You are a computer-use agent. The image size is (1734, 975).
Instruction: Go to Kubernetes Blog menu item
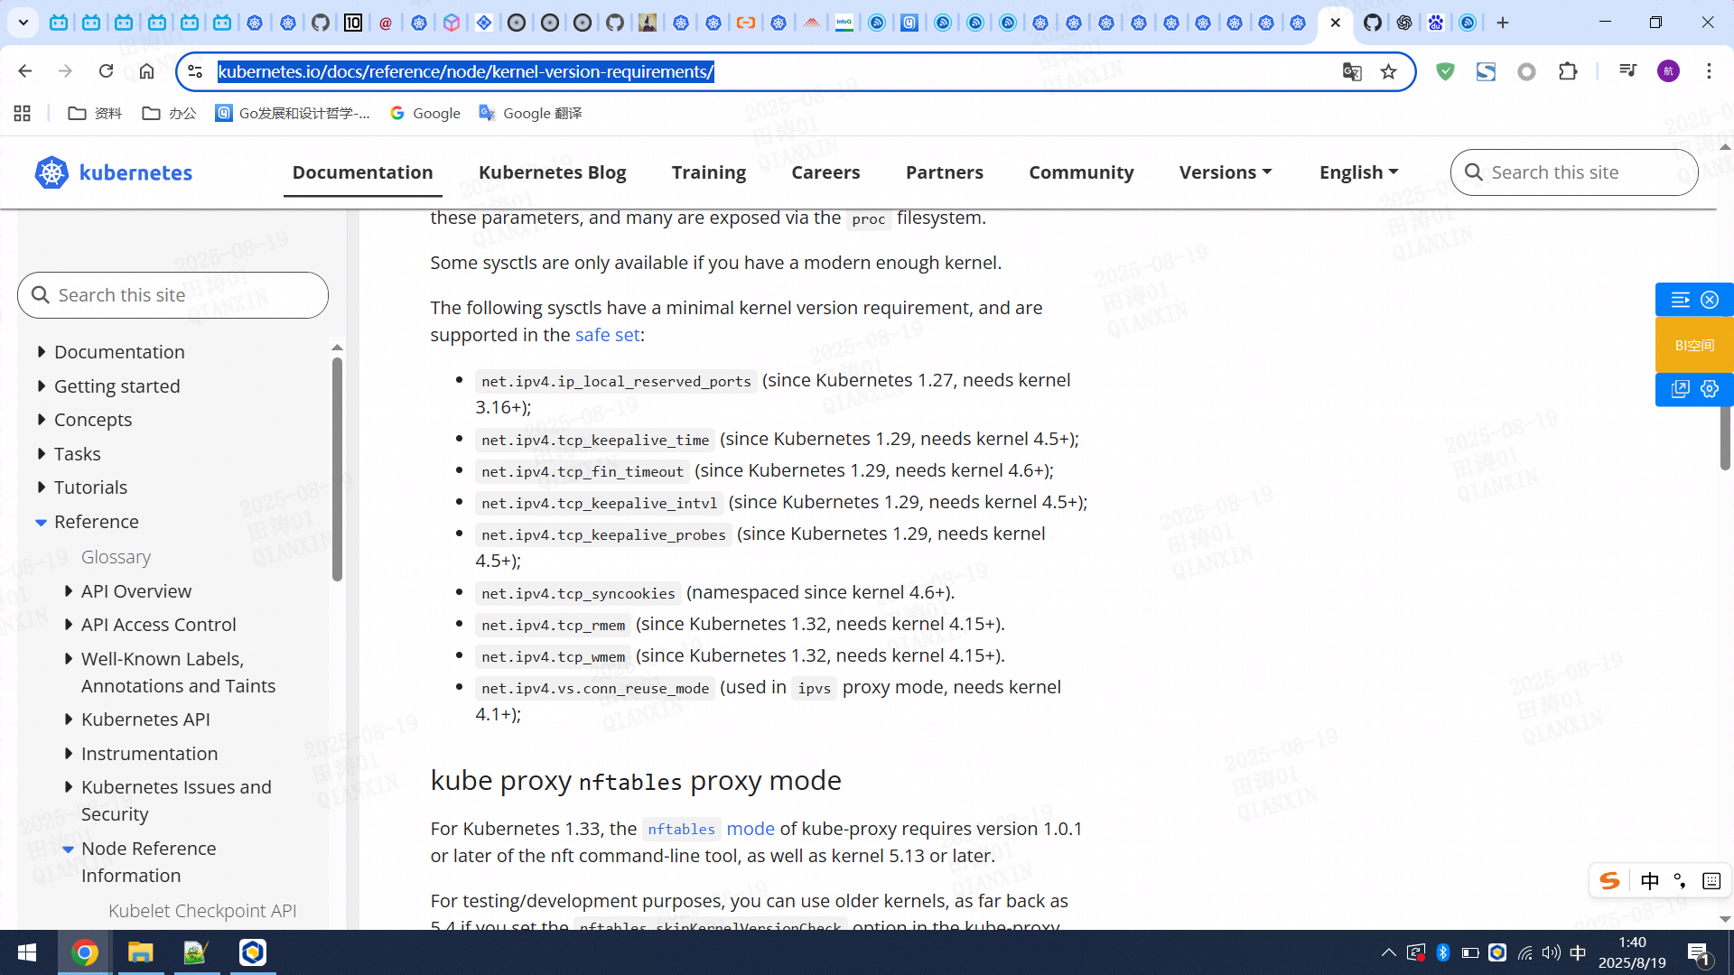pyautogui.click(x=552, y=172)
